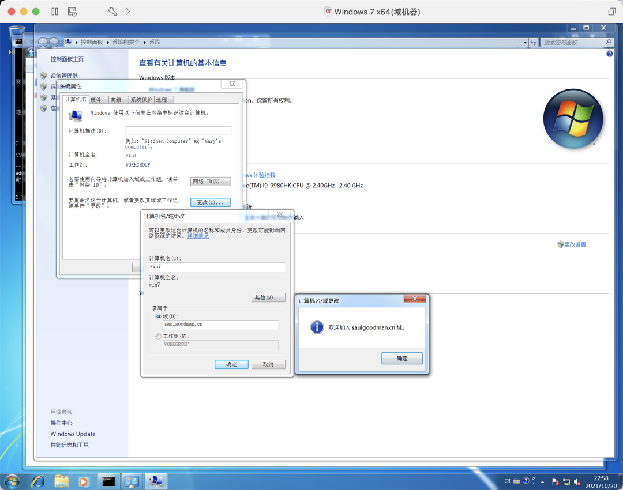
Task: Click the 更改(C)... button
Action: click(210, 202)
